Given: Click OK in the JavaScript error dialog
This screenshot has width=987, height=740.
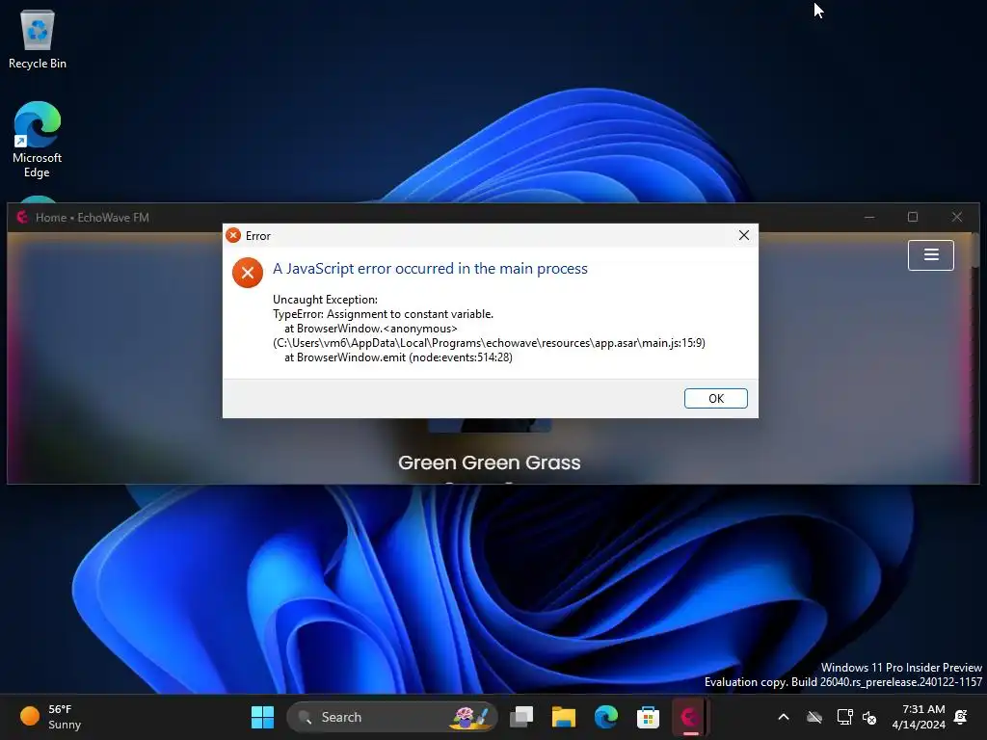Looking at the screenshot, I should 716,398.
